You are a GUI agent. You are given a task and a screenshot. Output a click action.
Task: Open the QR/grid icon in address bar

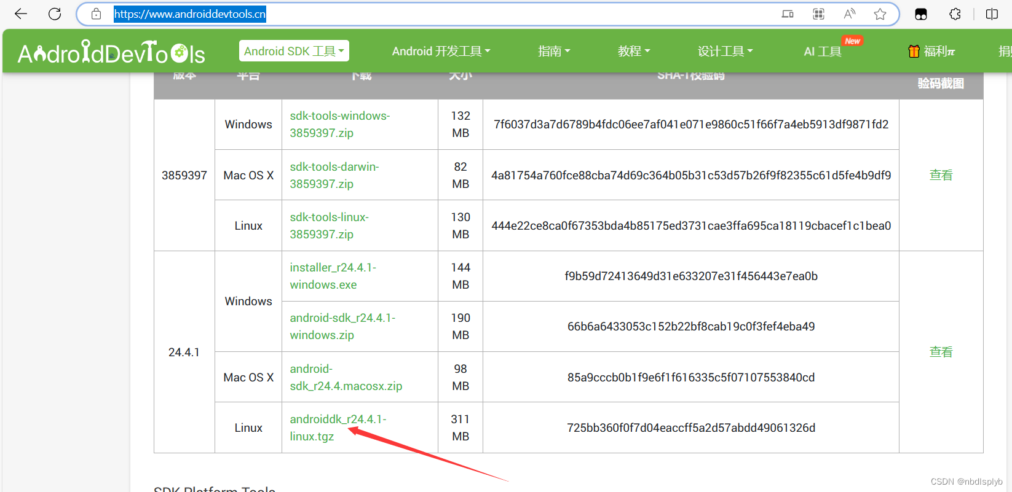[x=818, y=14]
